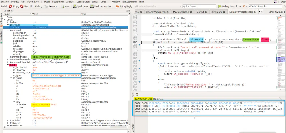Open the Speichern unter save-as dialog
This screenshot has height=133, width=286.
tap(102, 6)
